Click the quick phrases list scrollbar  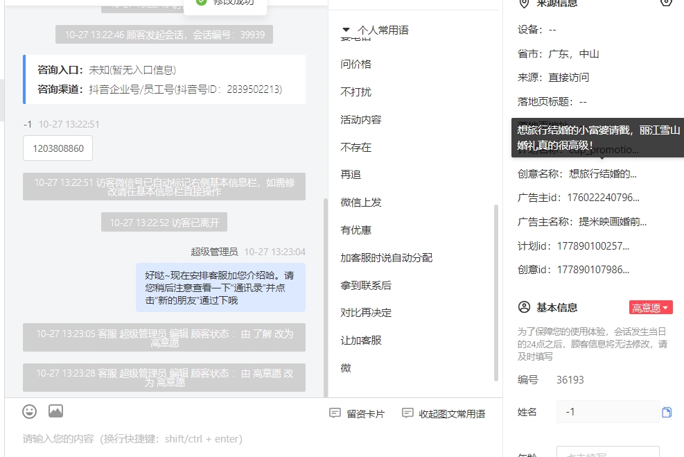(496, 293)
